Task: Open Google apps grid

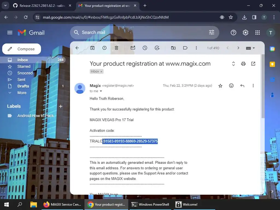Action: 258,33
